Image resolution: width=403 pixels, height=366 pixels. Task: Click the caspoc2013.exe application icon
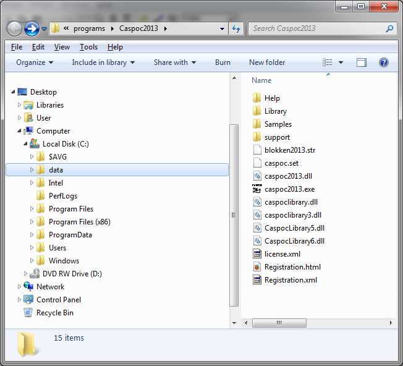258,189
